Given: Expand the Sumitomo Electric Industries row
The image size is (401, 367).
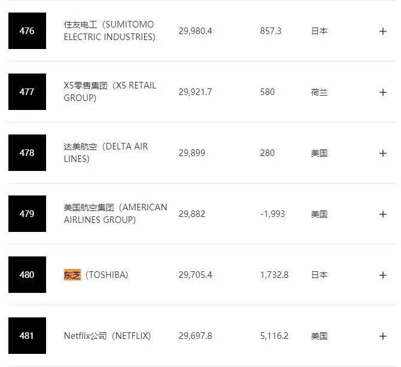Looking at the screenshot, I should tap(383, 31).
